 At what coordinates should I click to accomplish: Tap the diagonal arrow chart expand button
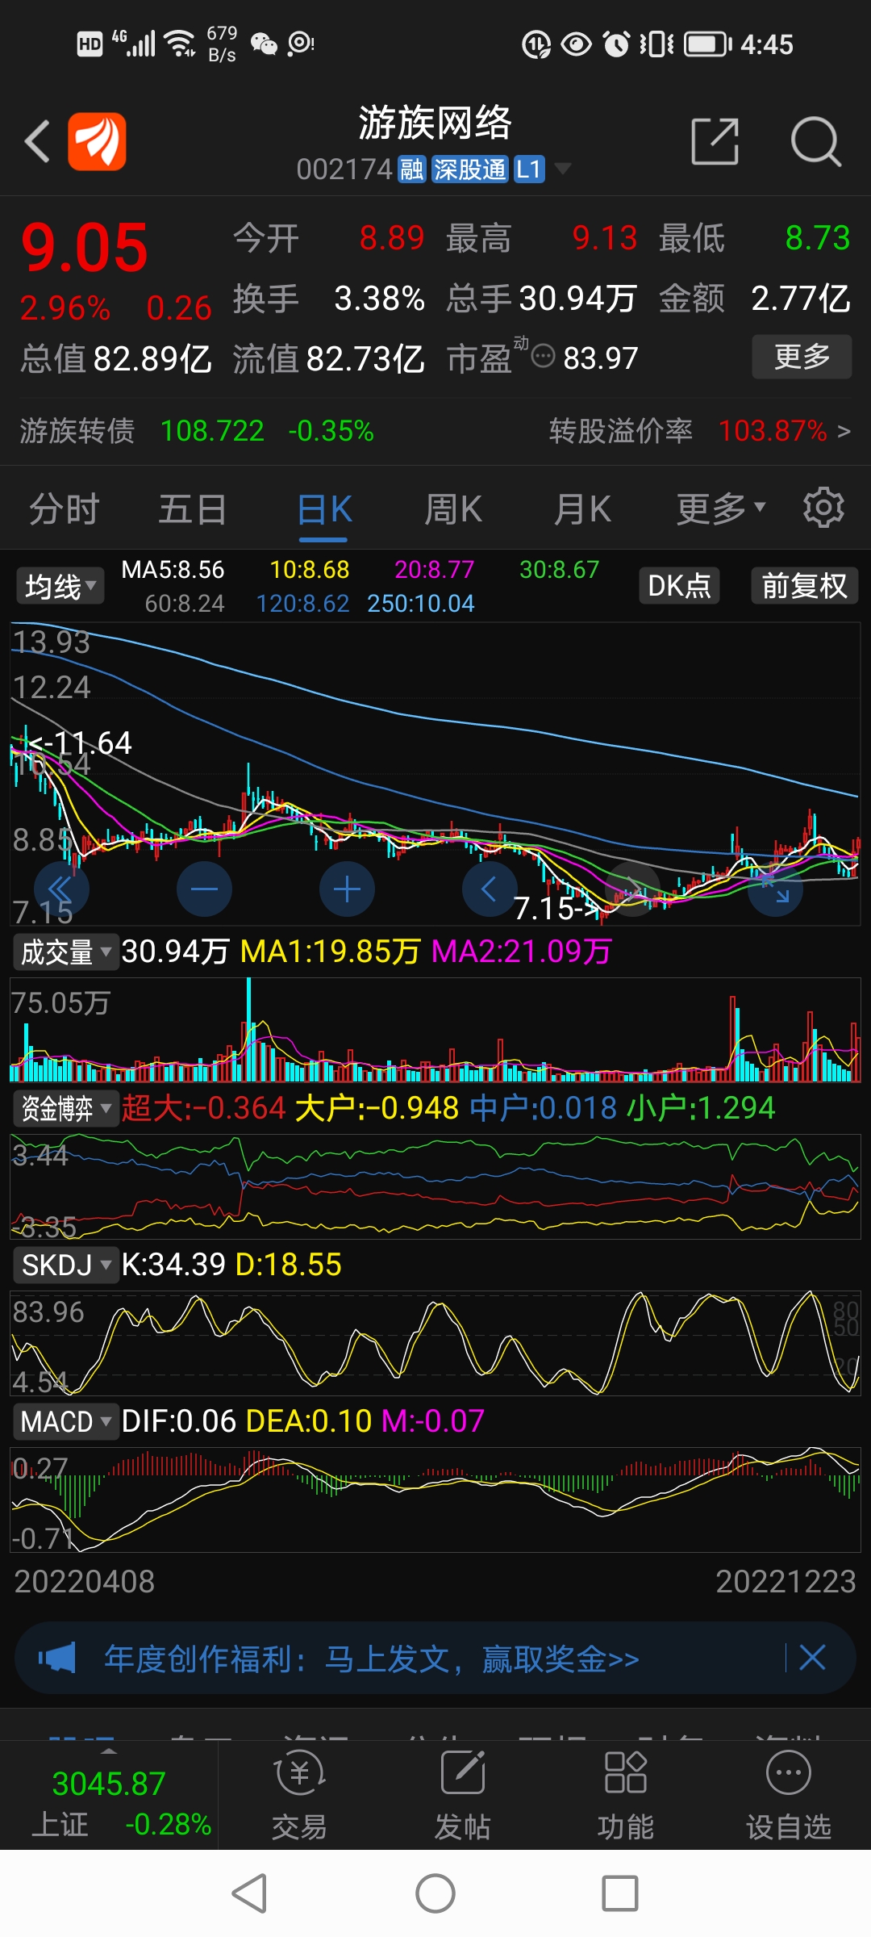(776, 889)
